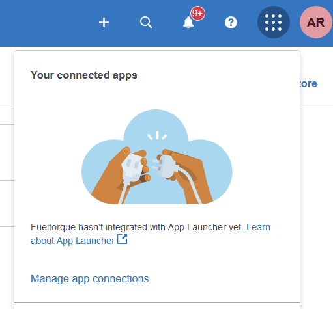Open the help question mark icon

point(231,22)
